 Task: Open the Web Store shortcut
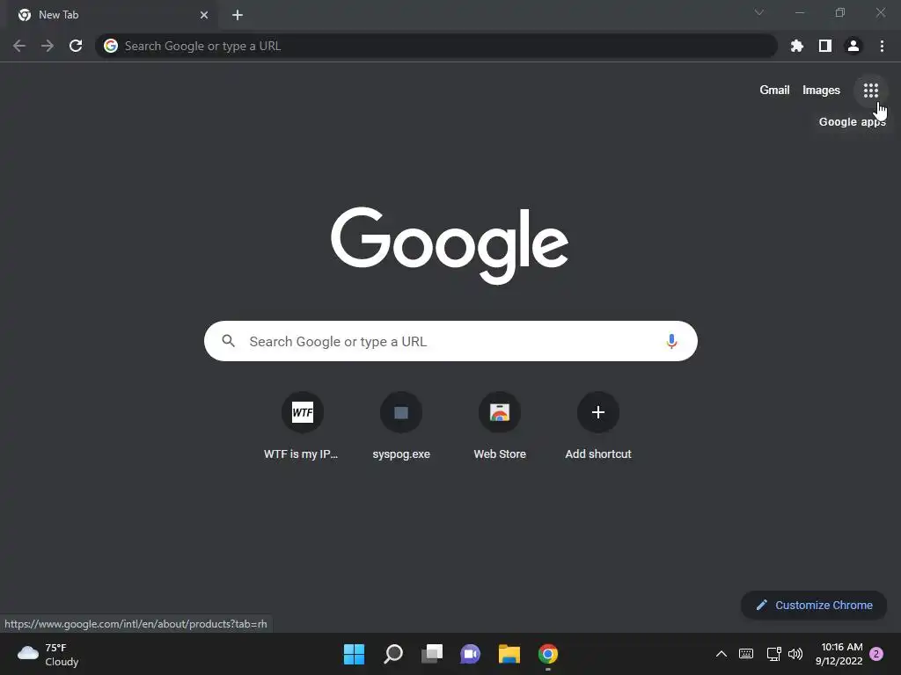pos(500,425)
